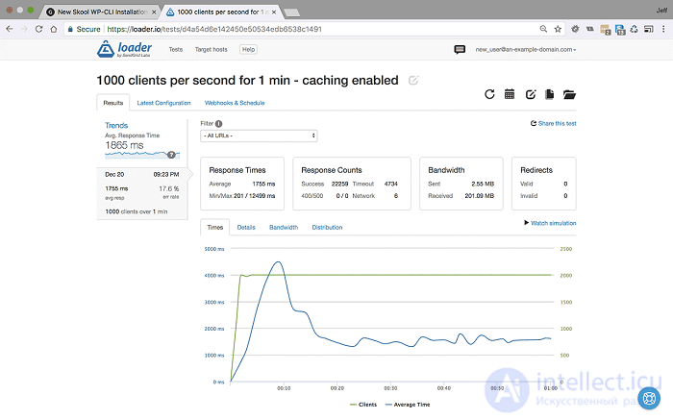Viewport: 673px width, 420px height.
Task: Open the Trends link in sidebar
Action: (x=116, y=125)
